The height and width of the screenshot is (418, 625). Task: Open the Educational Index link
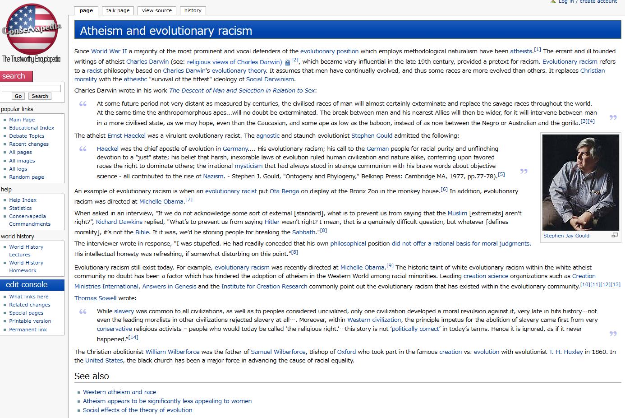pos(32,128)
